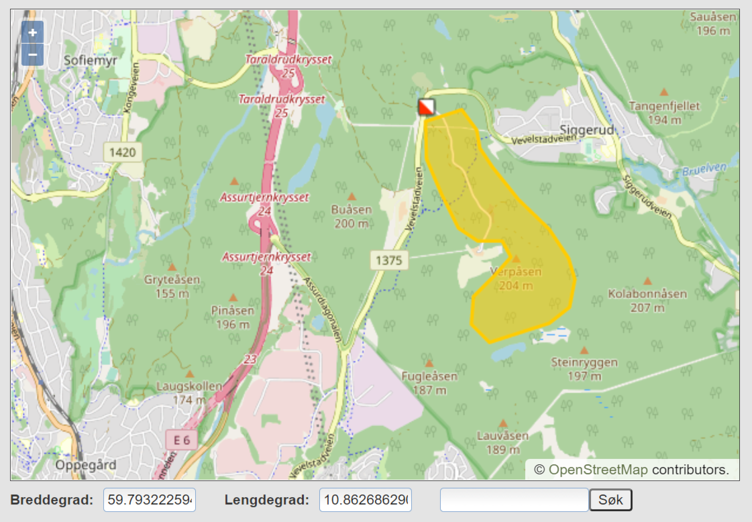752x522 pixels.
Task: Click the 1420 road shield
Action: click(123, 152)
